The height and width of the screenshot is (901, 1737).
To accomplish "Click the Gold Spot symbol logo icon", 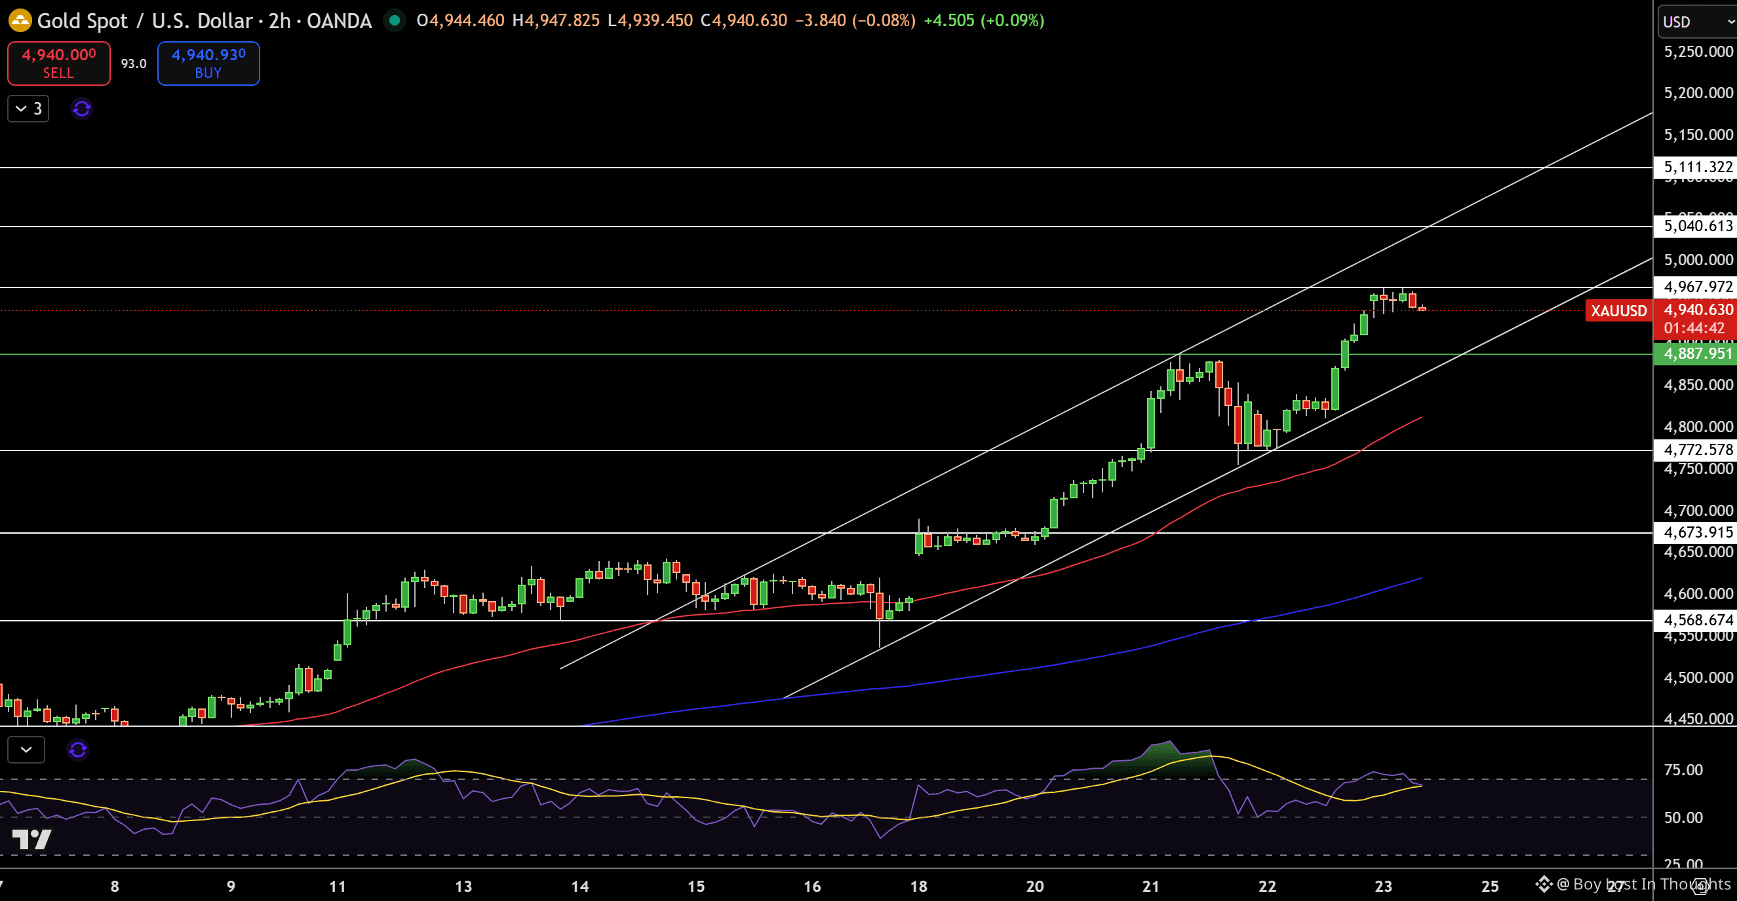I will click(20, 21).
